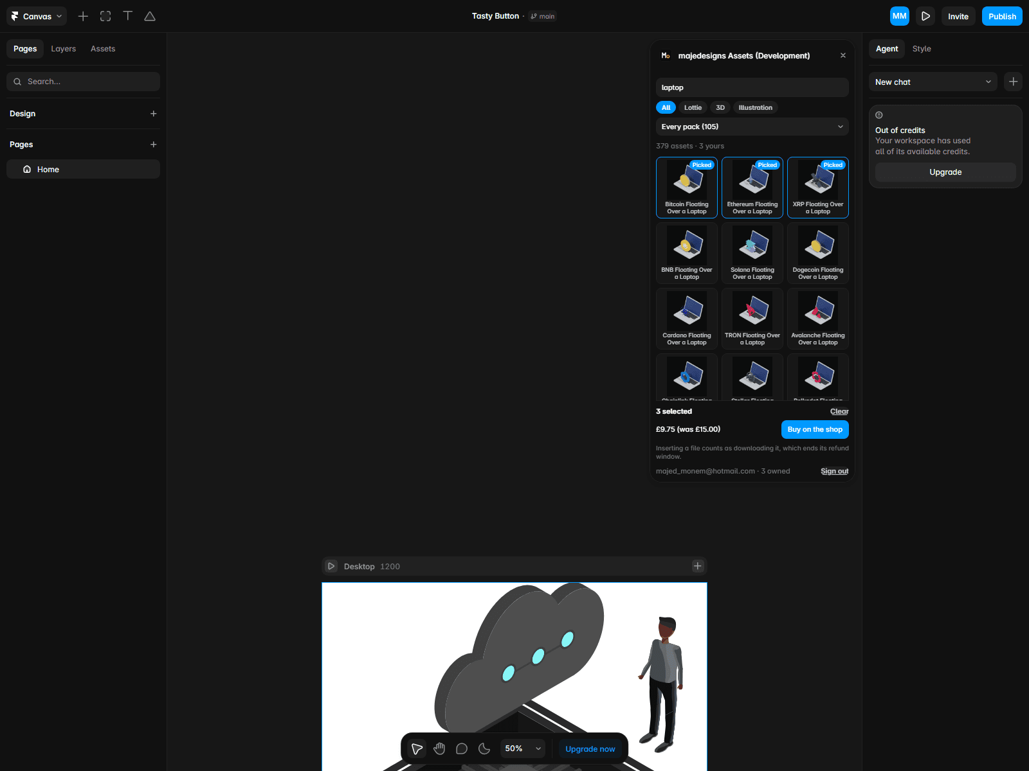Screen dimensions: 1029x771
Task: Publish the site
Action: point(1002,16)
